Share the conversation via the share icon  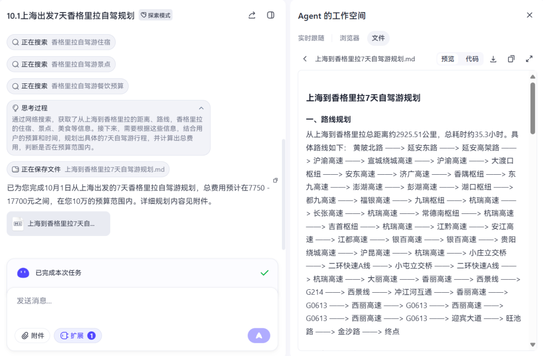point(251,15)
